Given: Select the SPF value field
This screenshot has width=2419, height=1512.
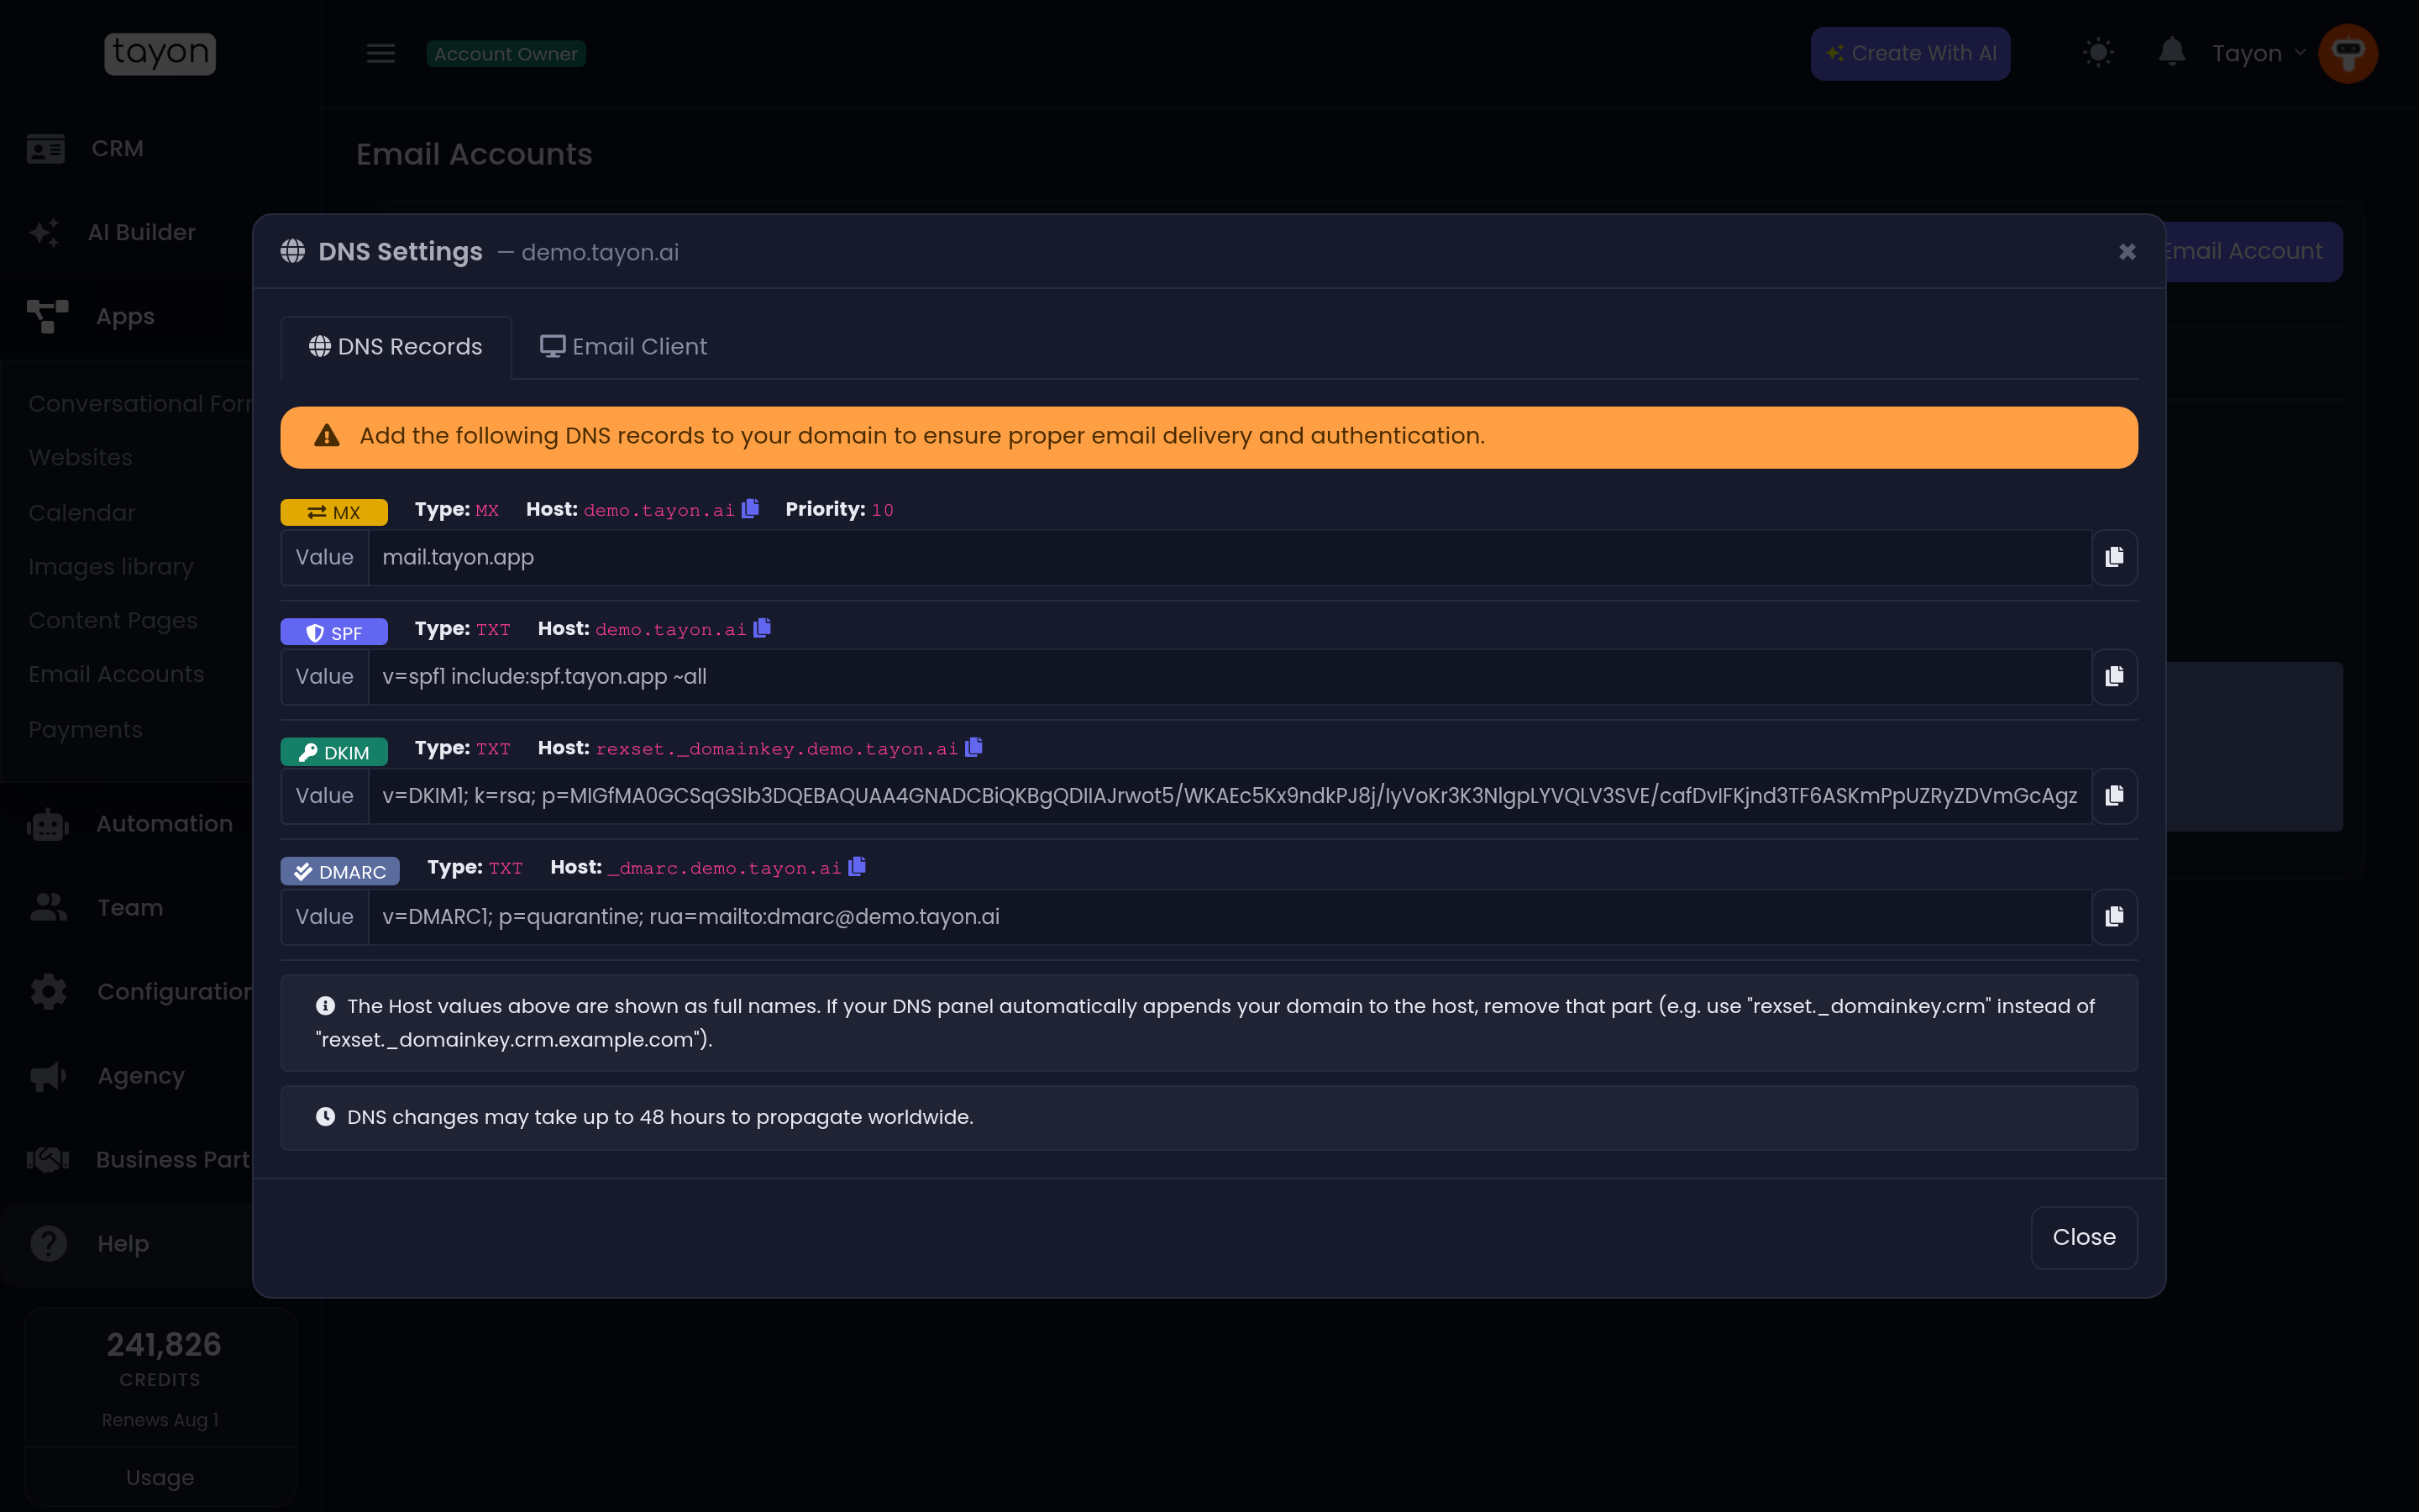Looking at the screenshot, I should (x=1230, y=677).
